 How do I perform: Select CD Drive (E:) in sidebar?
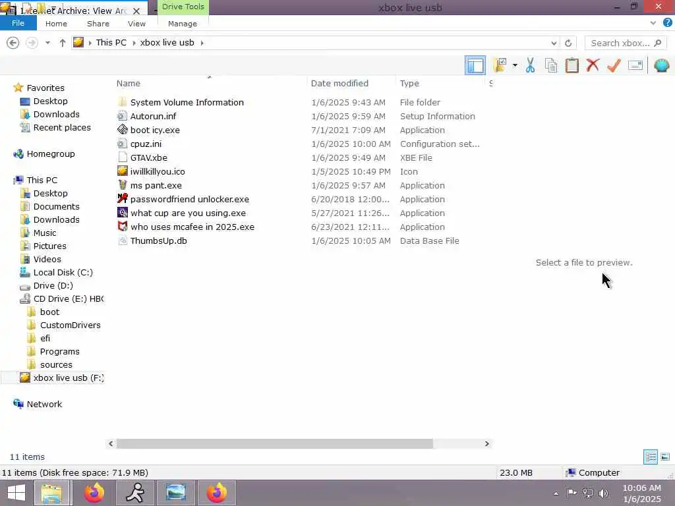[x=68, y=298]
